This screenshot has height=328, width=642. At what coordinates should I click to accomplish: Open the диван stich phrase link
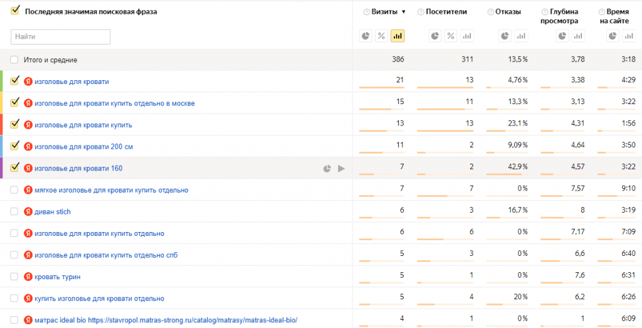pos(53,212)
